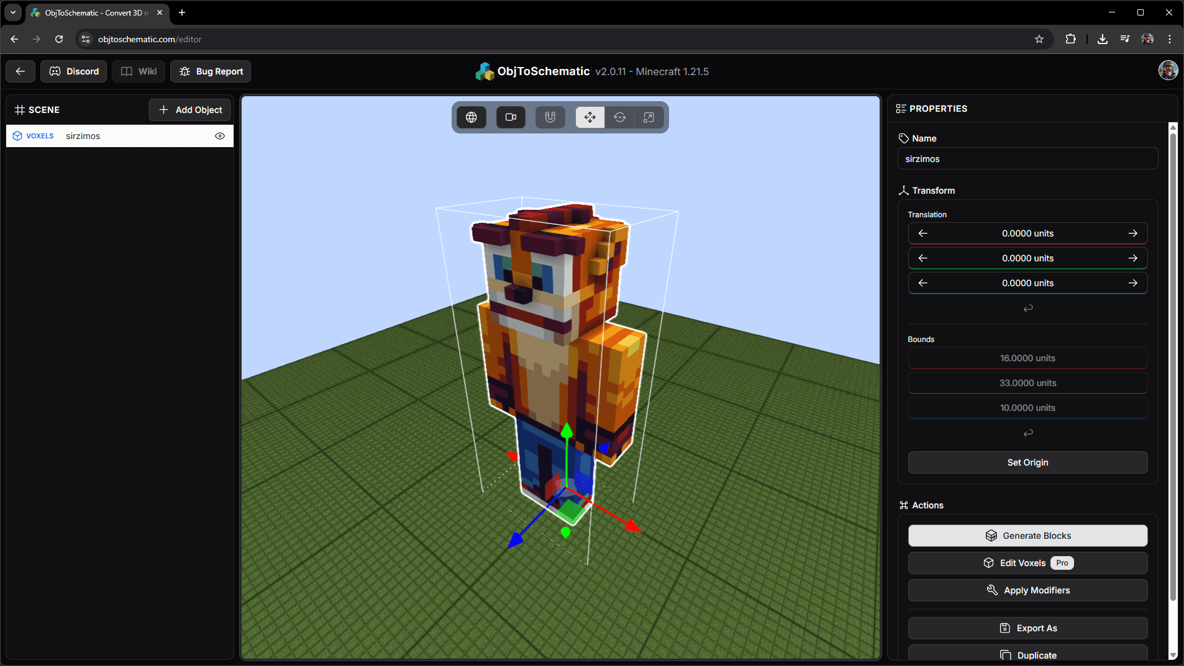
Task: Click the 0.0000 units Z translation value
Action: pos(1027,283)
